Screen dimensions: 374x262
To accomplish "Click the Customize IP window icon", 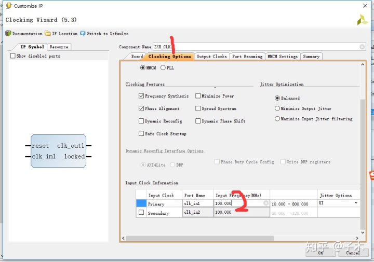I will tap(9, 6).
